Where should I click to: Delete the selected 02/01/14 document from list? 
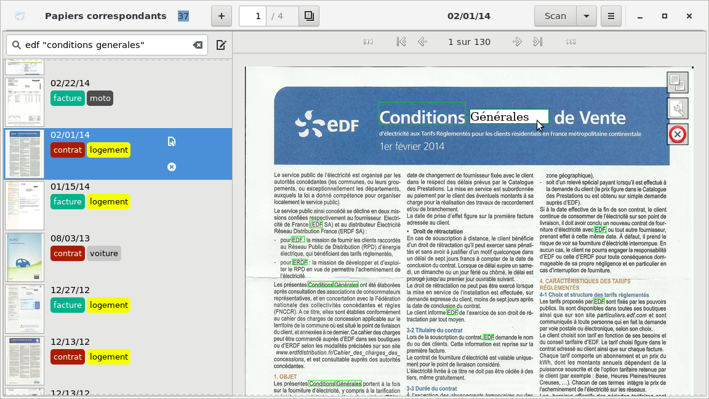tap(172, 167)
